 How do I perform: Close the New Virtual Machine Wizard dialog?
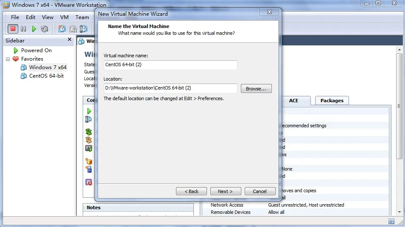pyautogui.click(x=269, y=12)
